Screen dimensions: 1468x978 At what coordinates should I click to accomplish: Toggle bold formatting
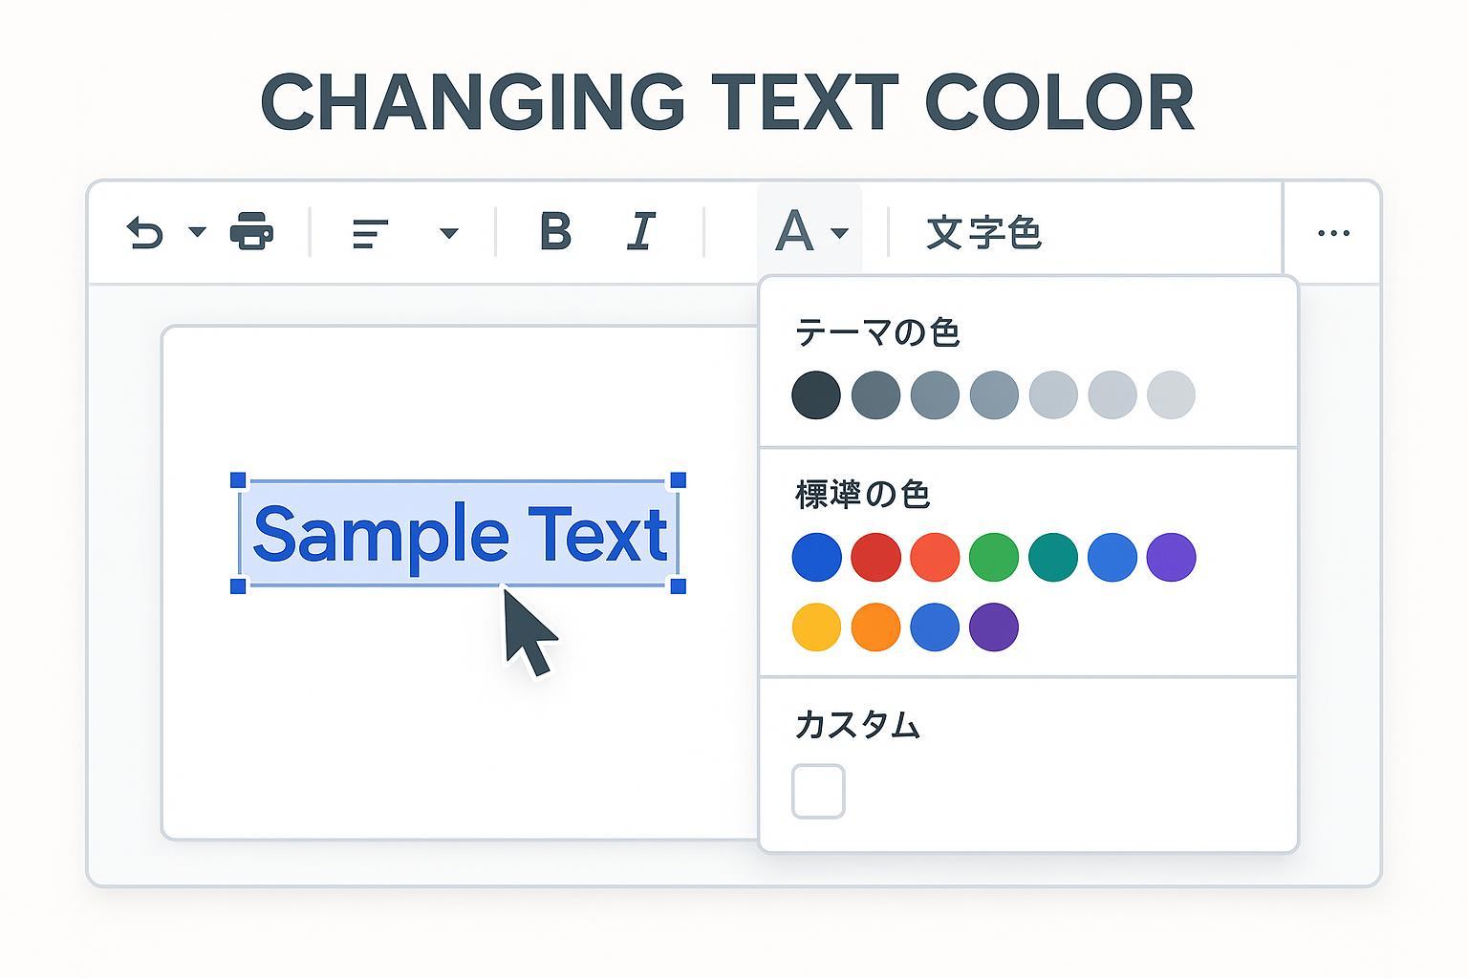tap(555, 231)
